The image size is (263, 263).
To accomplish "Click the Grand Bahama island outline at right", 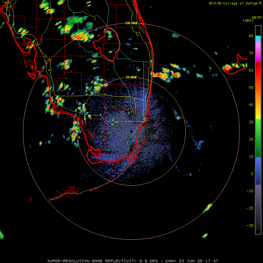I will tap(236, 65).
